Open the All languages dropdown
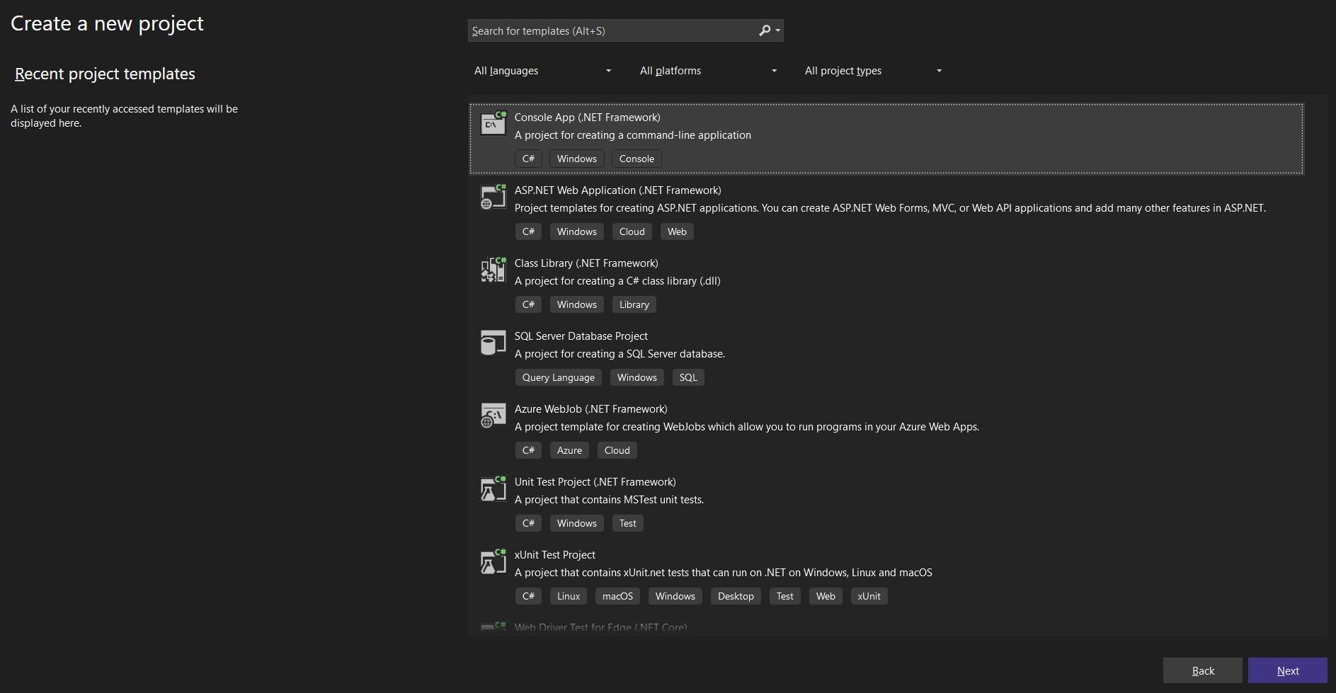This screenshot has width=1336, height=693. pyautogui.click(x=542, y=71)
